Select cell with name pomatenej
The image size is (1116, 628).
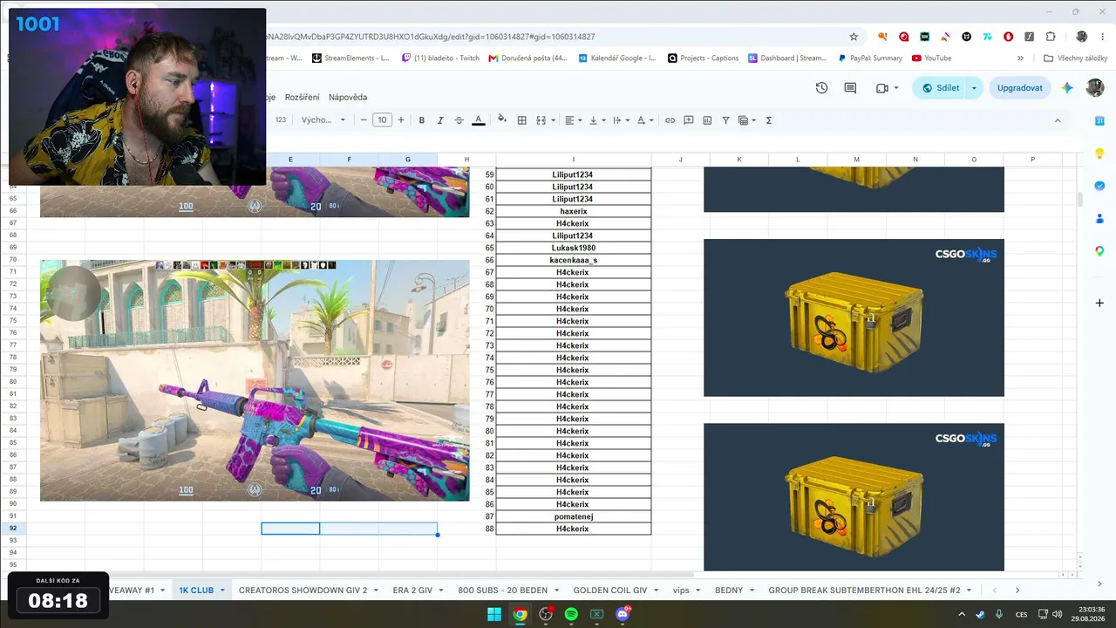click(x=574, y=516)
